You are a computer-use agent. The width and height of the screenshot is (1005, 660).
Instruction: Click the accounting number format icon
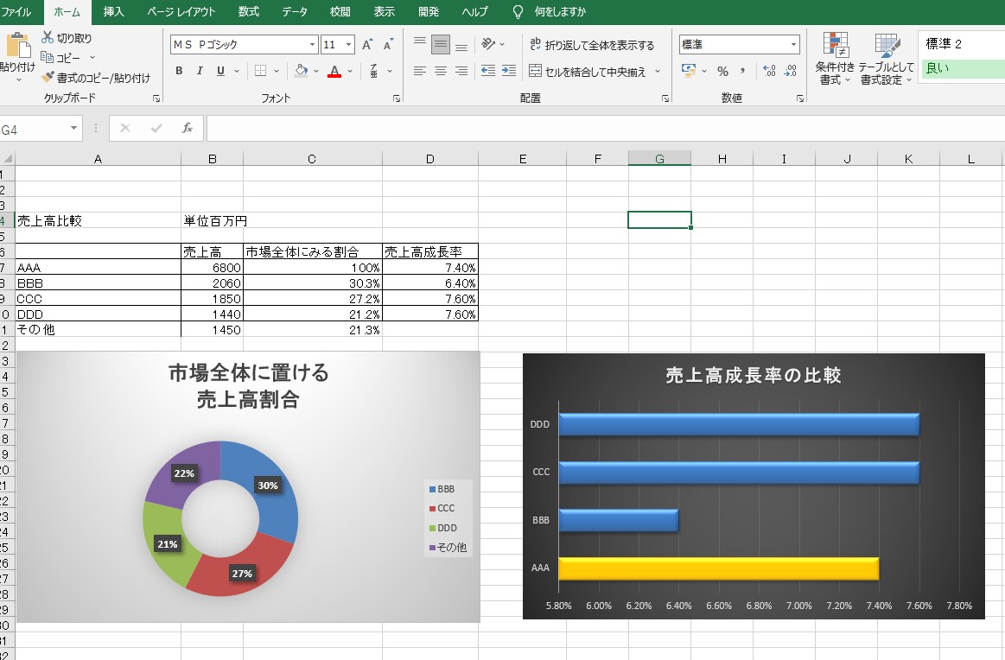[x=689, y=71]
